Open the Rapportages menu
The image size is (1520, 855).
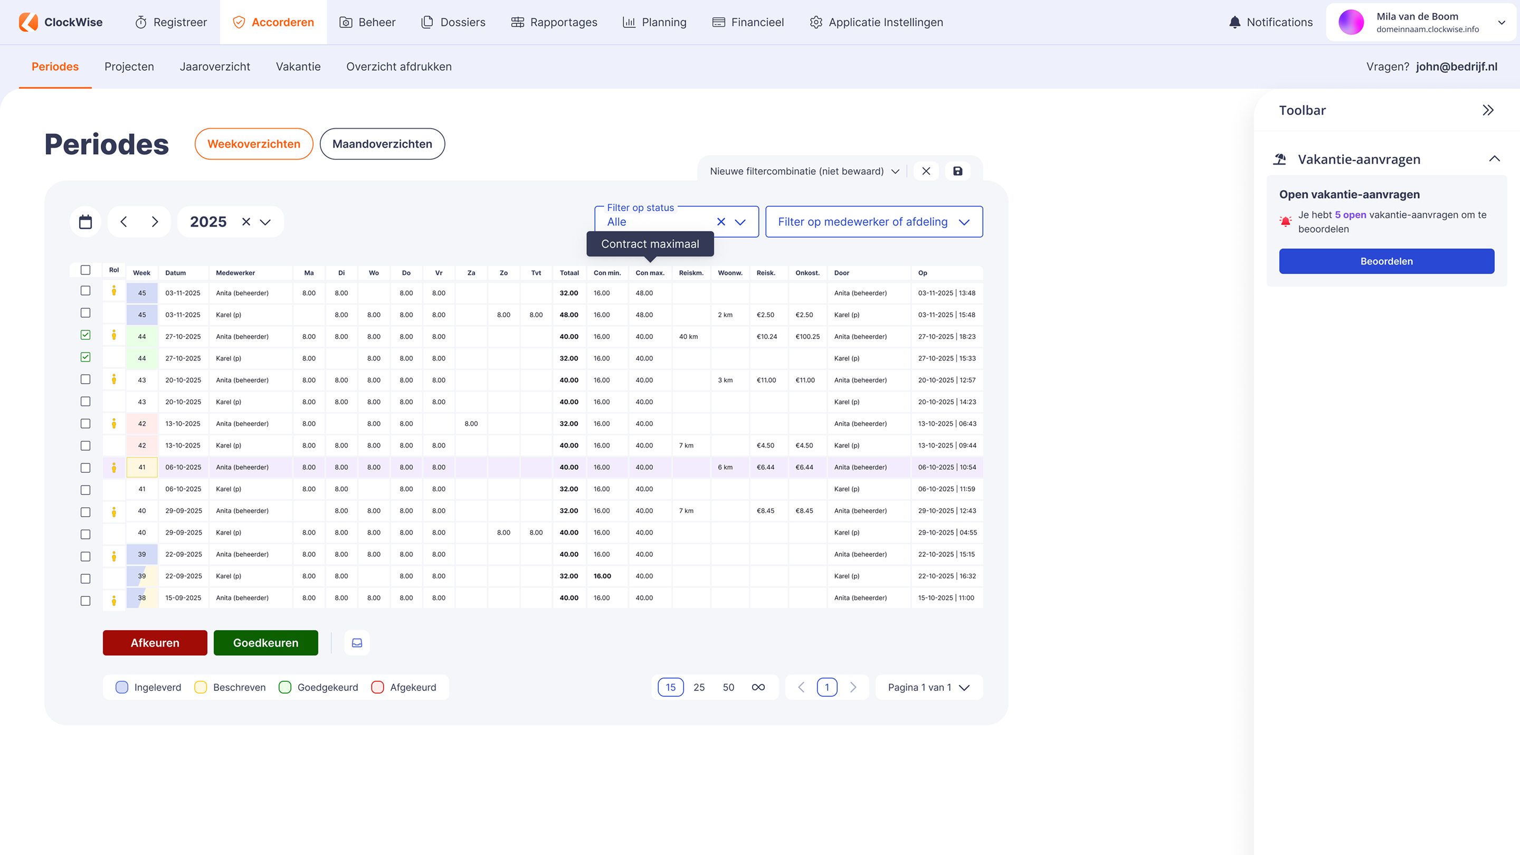554,22
